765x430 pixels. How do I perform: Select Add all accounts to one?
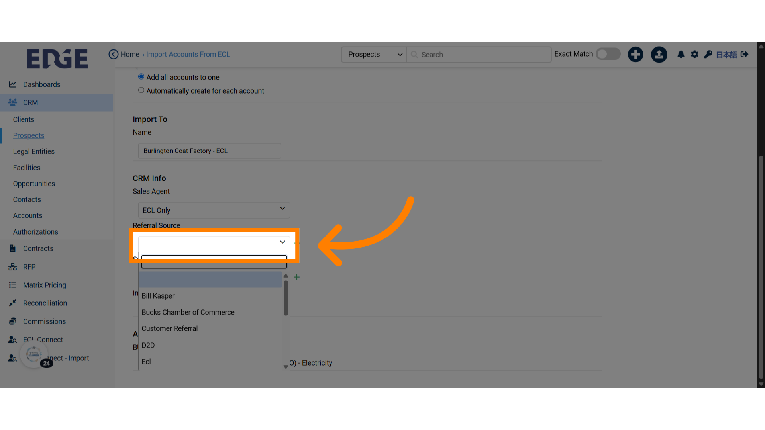click(141, 76)
